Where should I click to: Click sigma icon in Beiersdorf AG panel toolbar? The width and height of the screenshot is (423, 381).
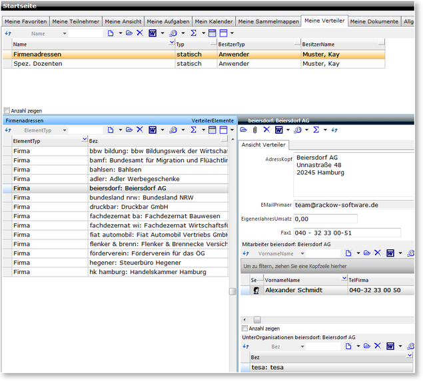316,130
